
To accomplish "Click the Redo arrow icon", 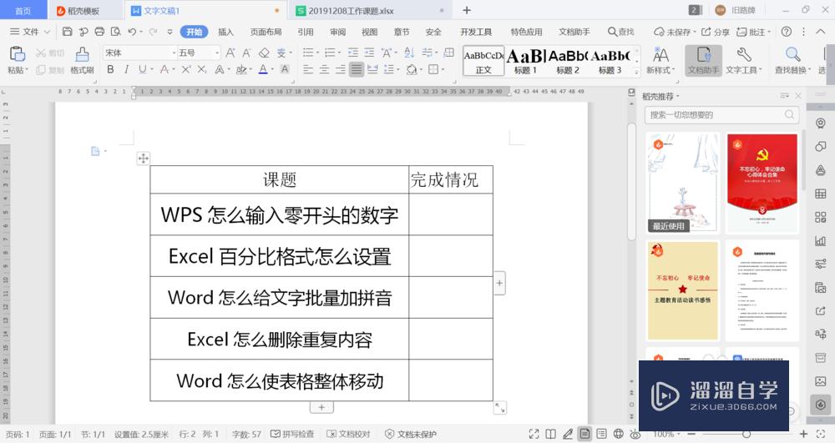I will 153,32.
